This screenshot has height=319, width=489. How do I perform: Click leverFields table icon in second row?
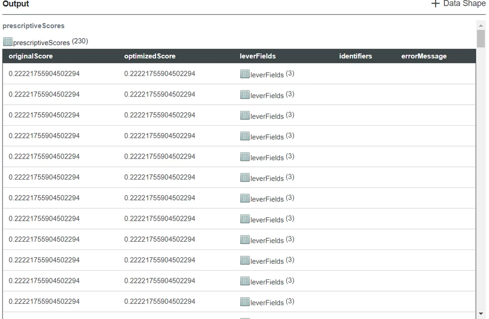coord(245,94)
